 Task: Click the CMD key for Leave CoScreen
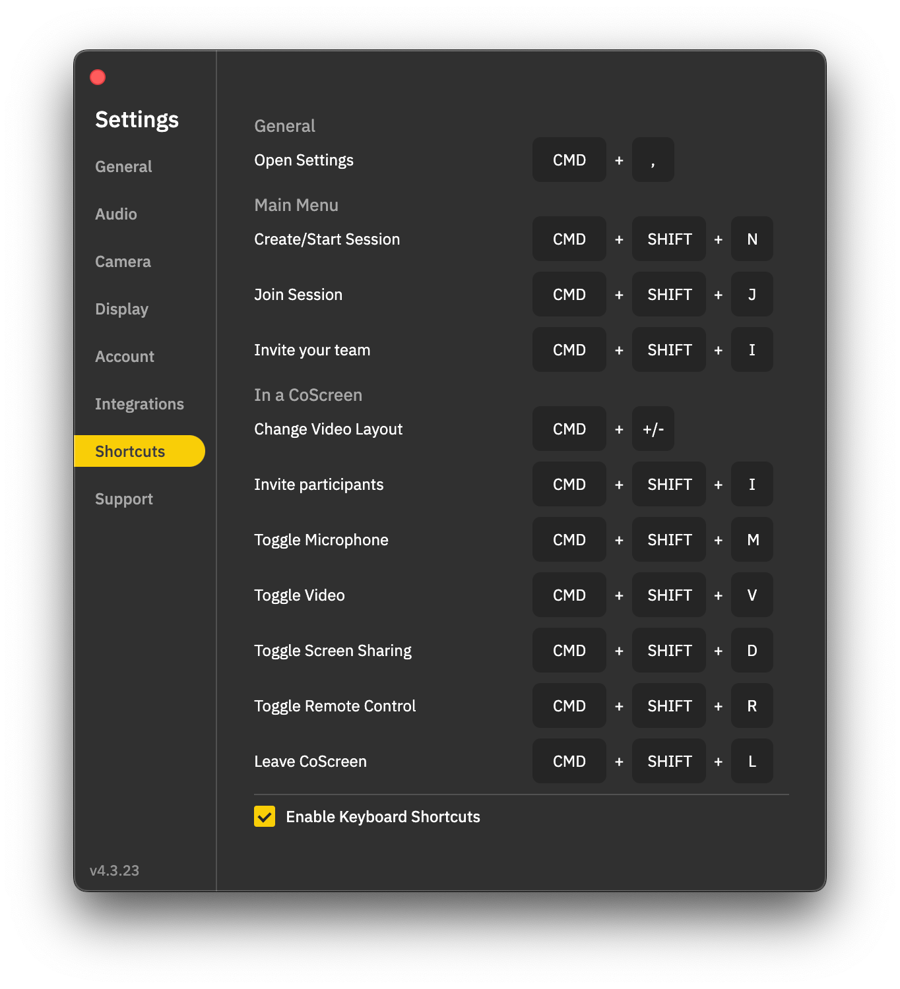[569, 761]
